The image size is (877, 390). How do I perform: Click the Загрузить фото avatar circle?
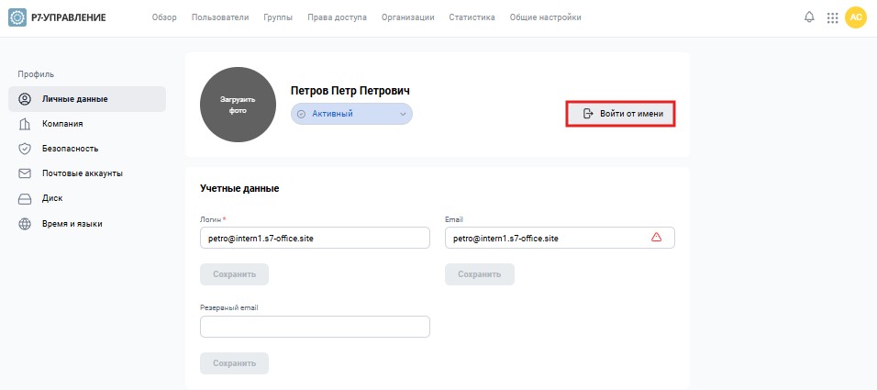tap(238, 105)
